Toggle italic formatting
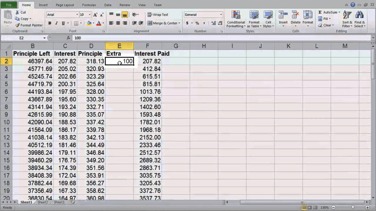Viewport: 376px width, 211px height. pyautogui.click(x=56, y=23)
